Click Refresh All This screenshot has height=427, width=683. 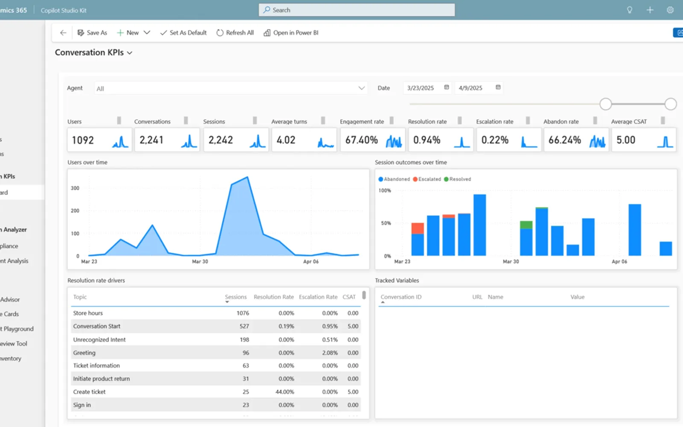click(x=235, y=33)
